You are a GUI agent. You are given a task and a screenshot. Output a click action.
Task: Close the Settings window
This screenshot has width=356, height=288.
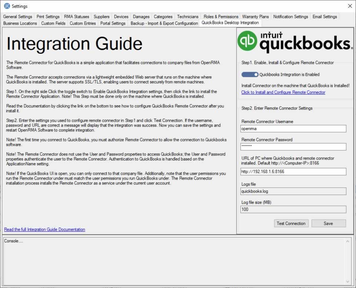350,6
